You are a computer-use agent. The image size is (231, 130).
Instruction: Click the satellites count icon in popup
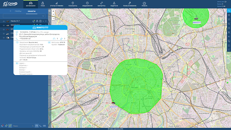click(61, 39)
